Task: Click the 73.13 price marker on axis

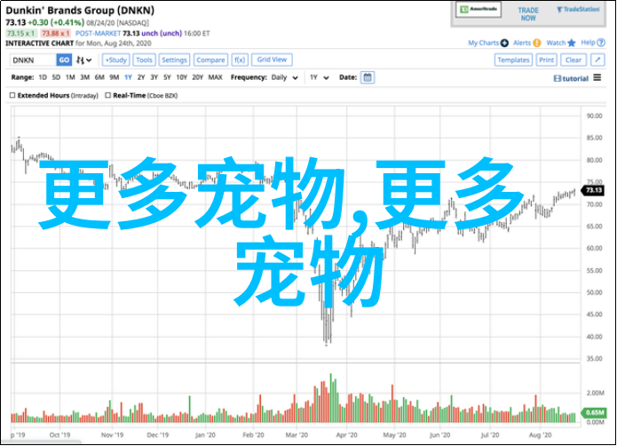Action: click(593, 190)
